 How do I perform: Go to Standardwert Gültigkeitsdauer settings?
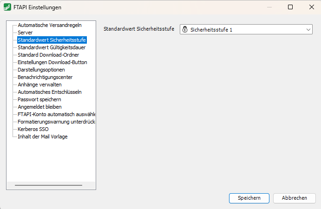click(x=51, y=47)
